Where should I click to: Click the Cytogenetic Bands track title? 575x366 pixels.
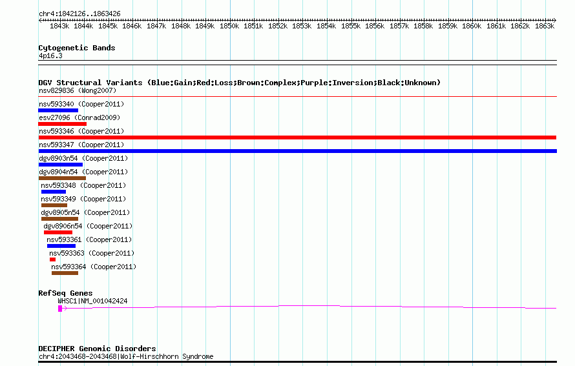pos(77,48)
